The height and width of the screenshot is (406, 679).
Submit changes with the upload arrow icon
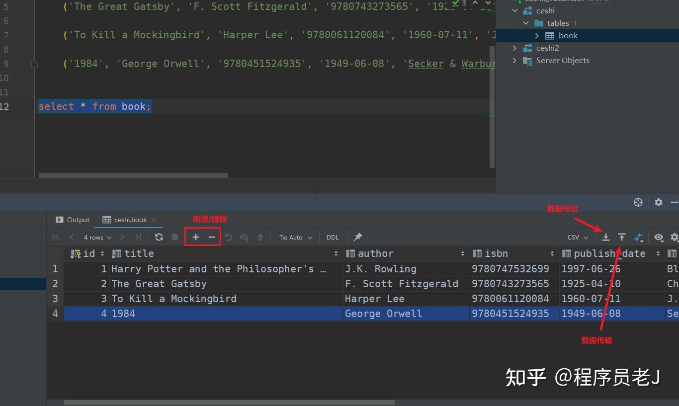(260, 237)
